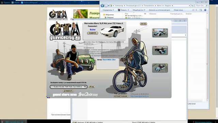Click the установить install button
The height and width of the screenshot is (123, 218).
[x=68, y=91]
